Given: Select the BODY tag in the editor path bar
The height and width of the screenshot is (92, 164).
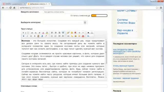Looking at the screenshot, I should click(24, 79).
